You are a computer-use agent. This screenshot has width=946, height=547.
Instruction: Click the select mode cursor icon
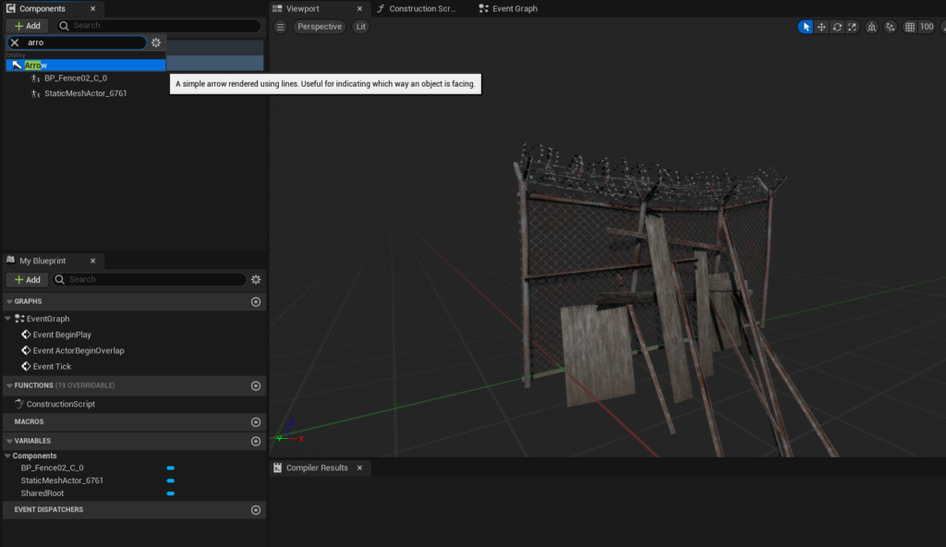[807, 27]
